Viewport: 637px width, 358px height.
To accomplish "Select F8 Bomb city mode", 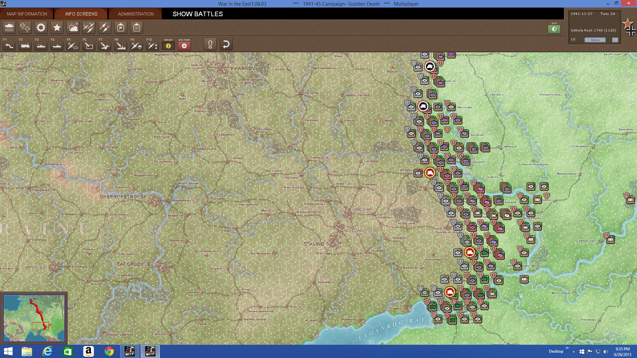I will [x=121, y=46].
